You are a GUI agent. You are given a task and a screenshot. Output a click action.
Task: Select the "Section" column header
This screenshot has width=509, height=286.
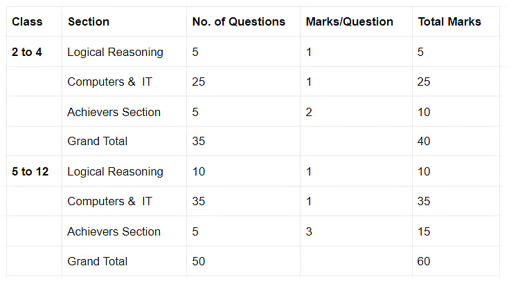pos(87,22)
